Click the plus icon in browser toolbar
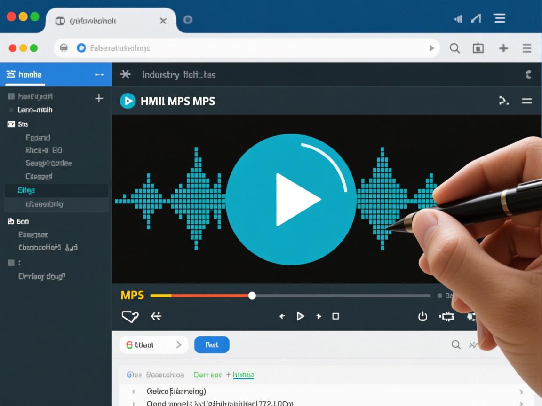Screen dimensions: 542x406 click(x=503, y=48)
